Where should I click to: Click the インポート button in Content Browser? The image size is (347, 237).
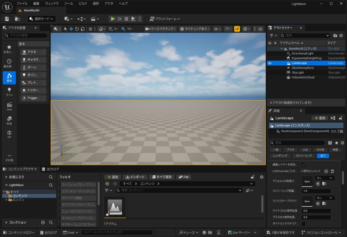click(135, 177)
